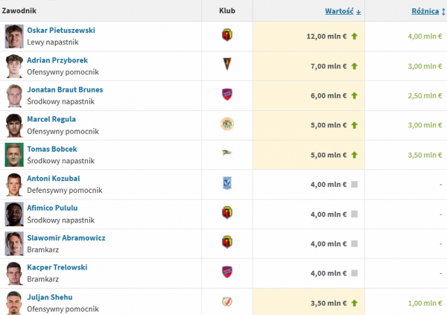The width and height of the screenshot is (447, 315).
Task: Open Adrian Przyborek player profile
Action: click(x=56, y=60)
